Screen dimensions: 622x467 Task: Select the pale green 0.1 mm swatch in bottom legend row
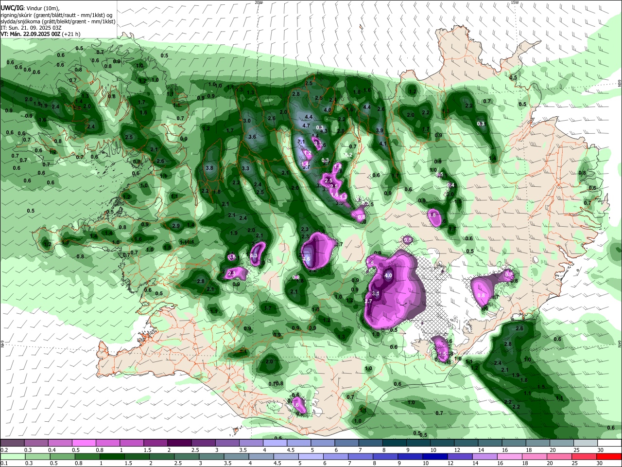coord(12,456)
